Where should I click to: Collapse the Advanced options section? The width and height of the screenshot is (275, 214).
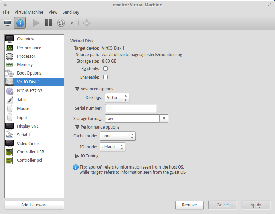coord(77,89)
